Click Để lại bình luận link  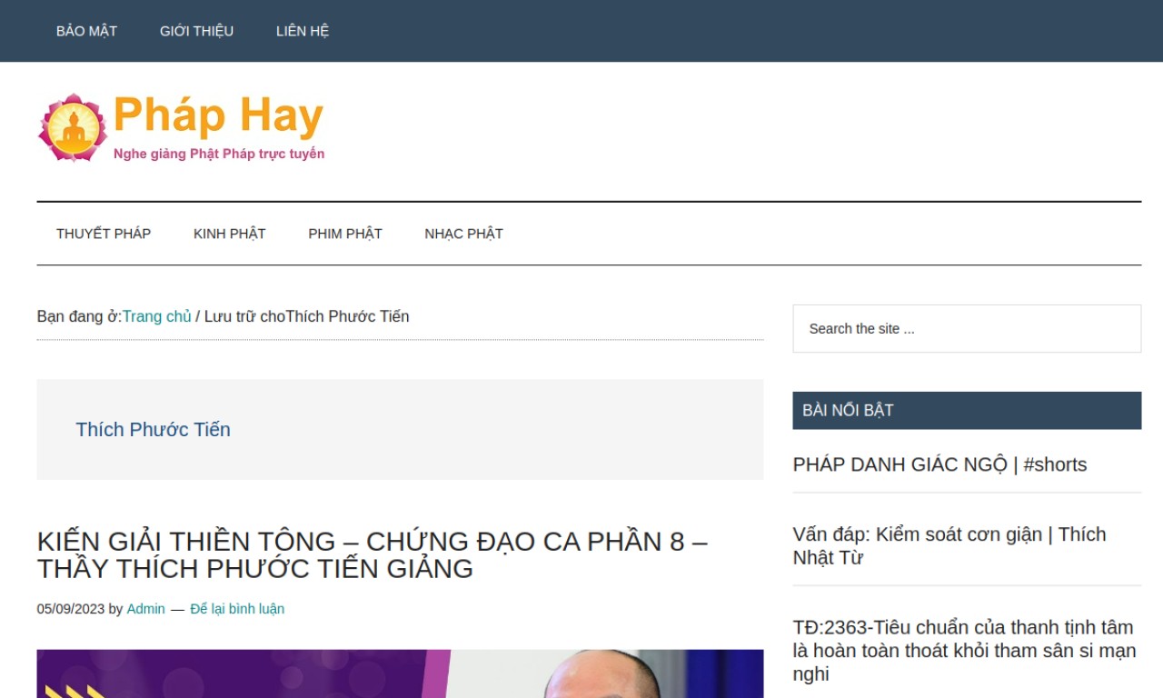[x=237, y=609]
